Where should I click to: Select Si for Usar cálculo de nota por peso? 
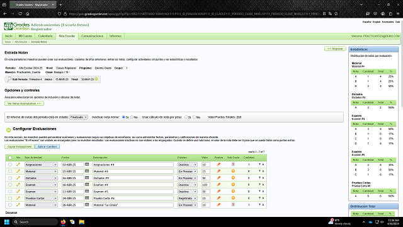click(x=186, y=117)
